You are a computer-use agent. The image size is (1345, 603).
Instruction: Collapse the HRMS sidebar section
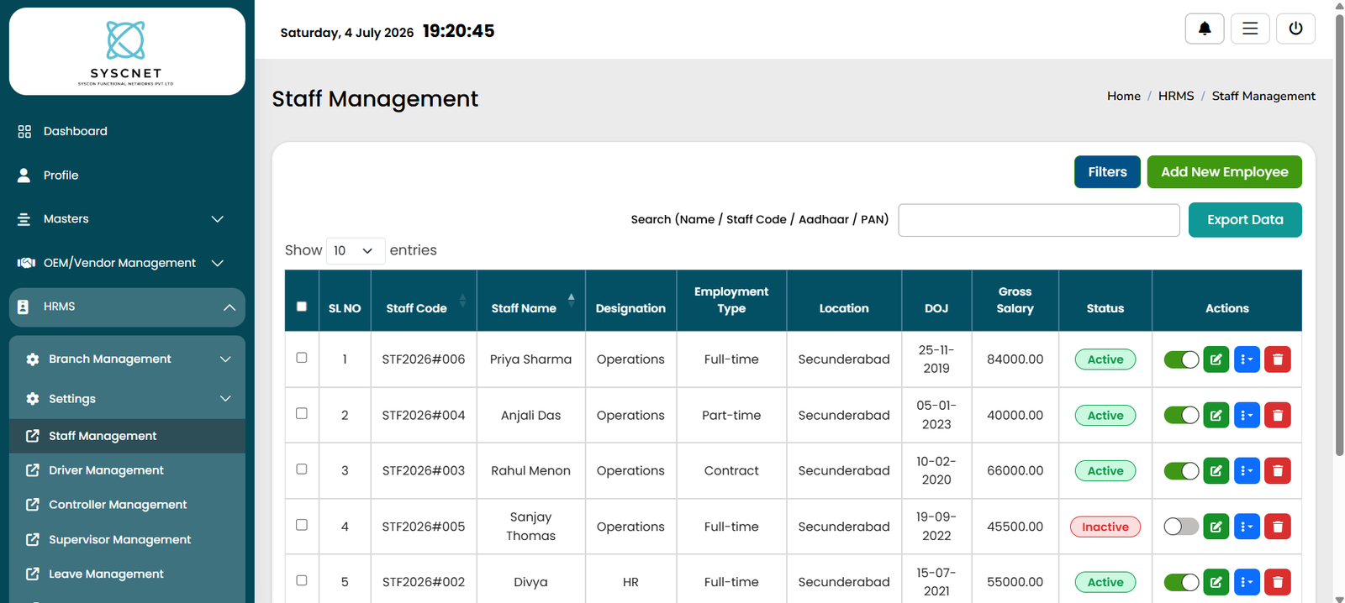coord(127,307)
